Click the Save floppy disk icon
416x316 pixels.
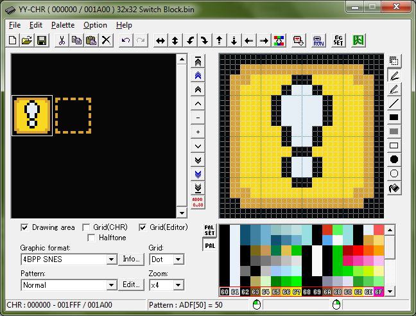pyautogui.click(x=42, y=40)
